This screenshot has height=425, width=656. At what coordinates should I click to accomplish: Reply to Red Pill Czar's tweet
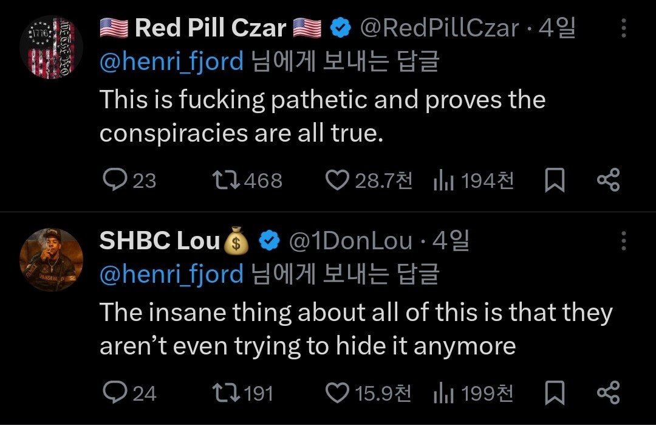click(x=114, y=180)
